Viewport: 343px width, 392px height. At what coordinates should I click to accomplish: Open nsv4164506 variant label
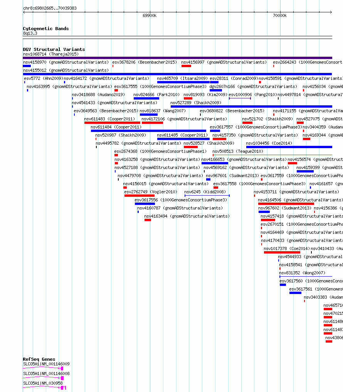(300, 200)
